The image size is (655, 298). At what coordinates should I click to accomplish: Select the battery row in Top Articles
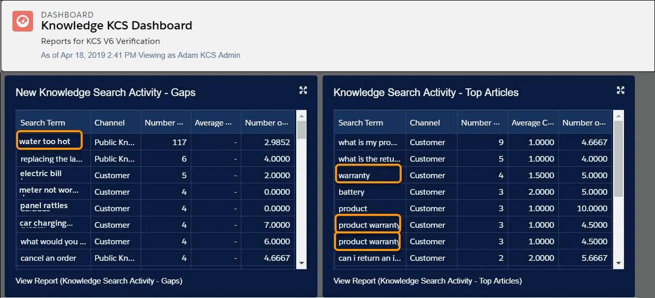(x=351, y=192)
